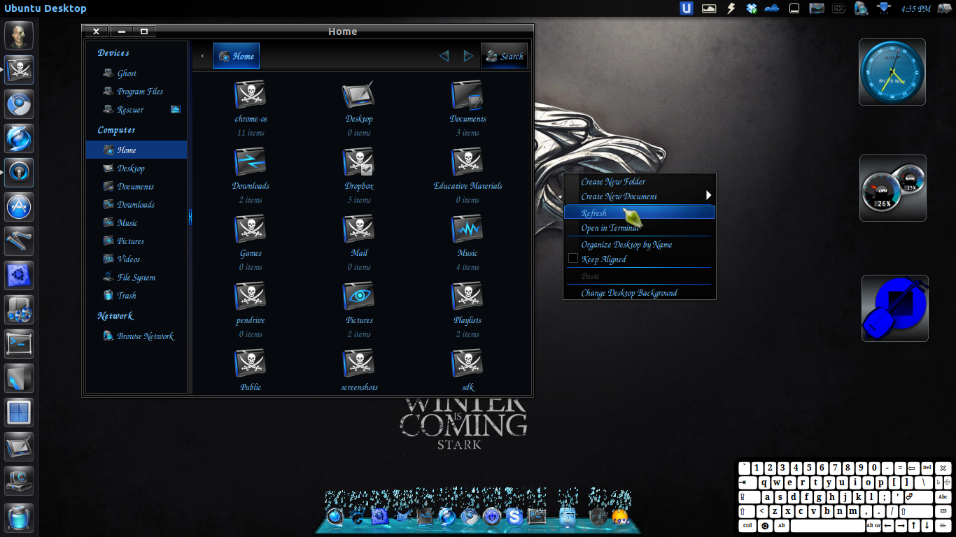The image size is (956, 537).
Task: Select Change Desktop Background
Action: point(640,293)
